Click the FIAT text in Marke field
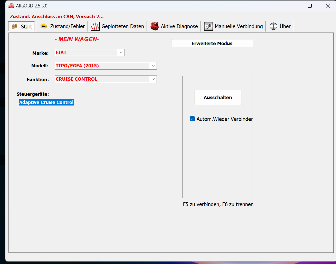This screenshot has width=336, height=264. [x=61, y=52]
